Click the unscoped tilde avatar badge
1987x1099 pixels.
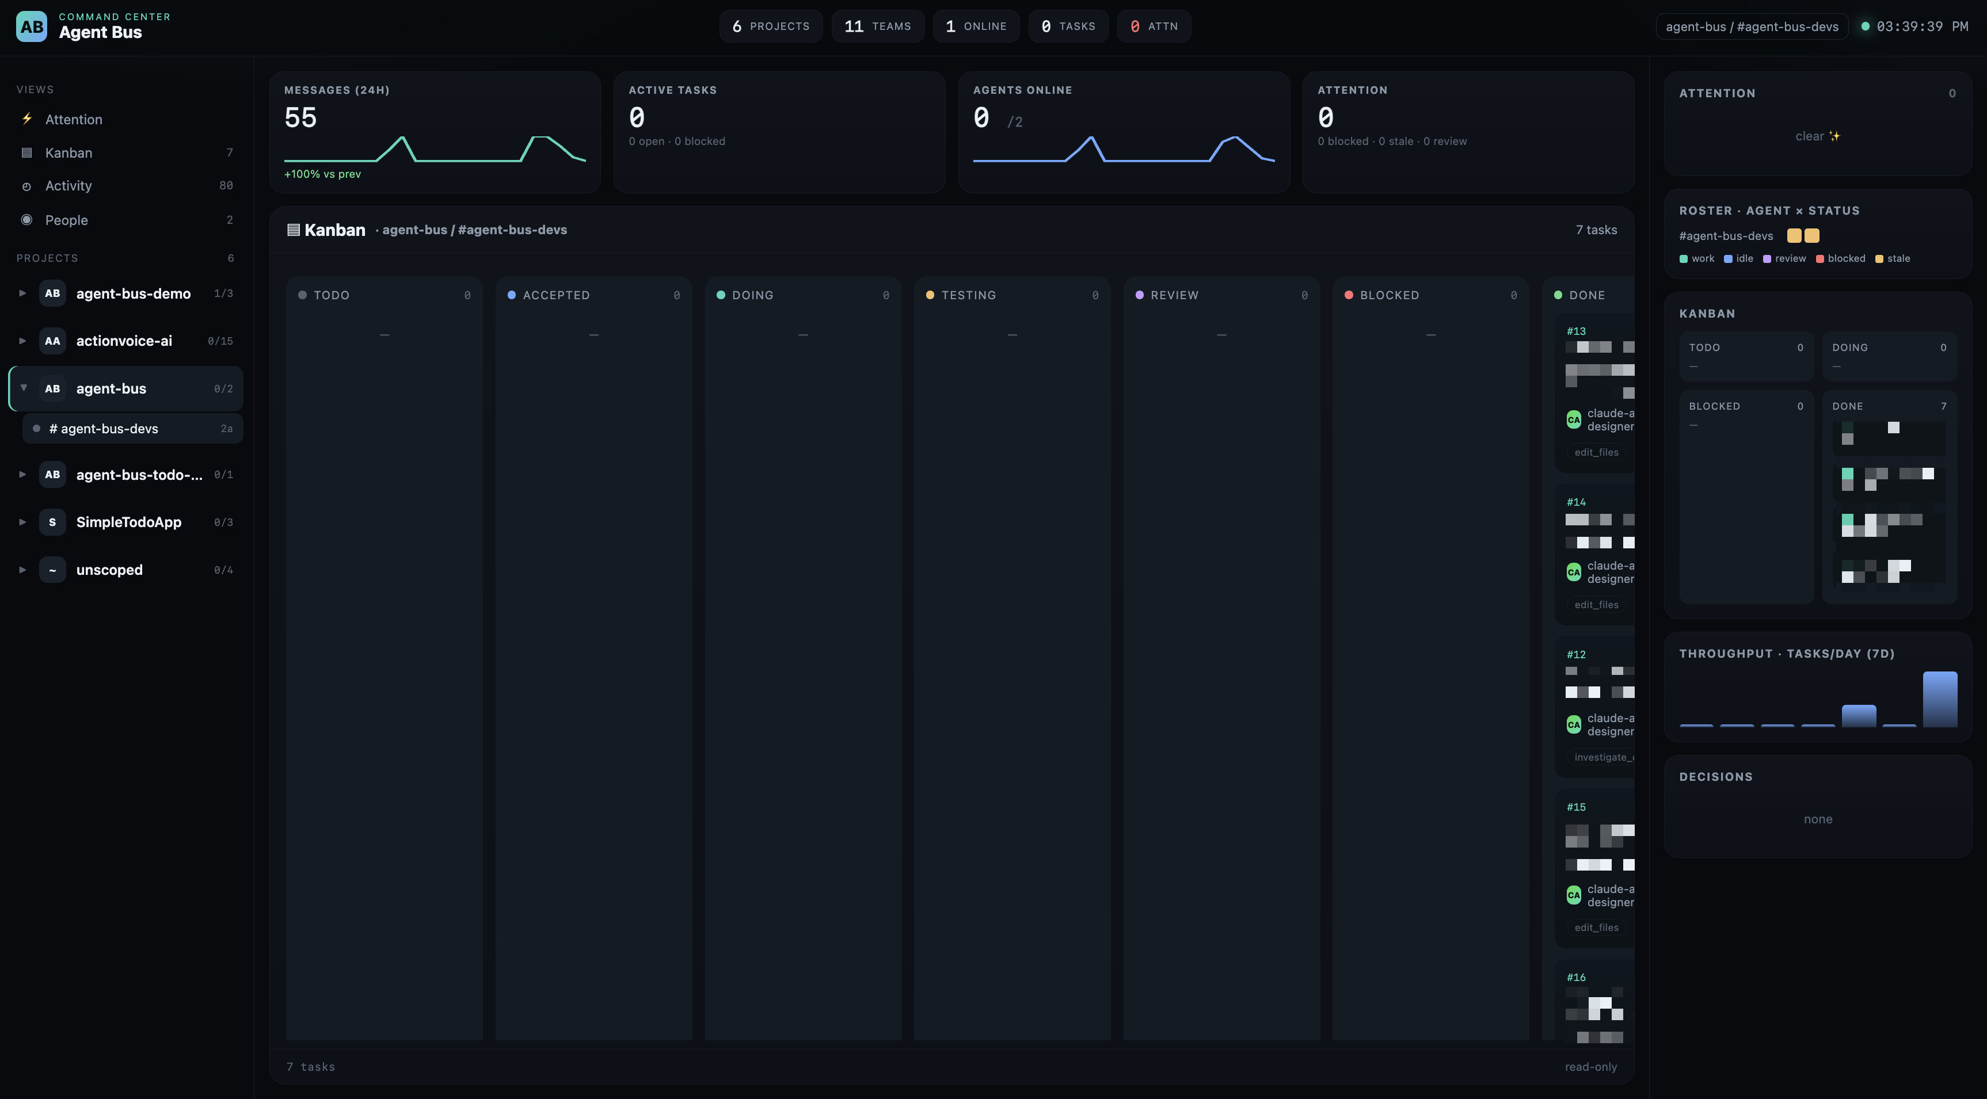pyautogui.click(x=52, y=570)
